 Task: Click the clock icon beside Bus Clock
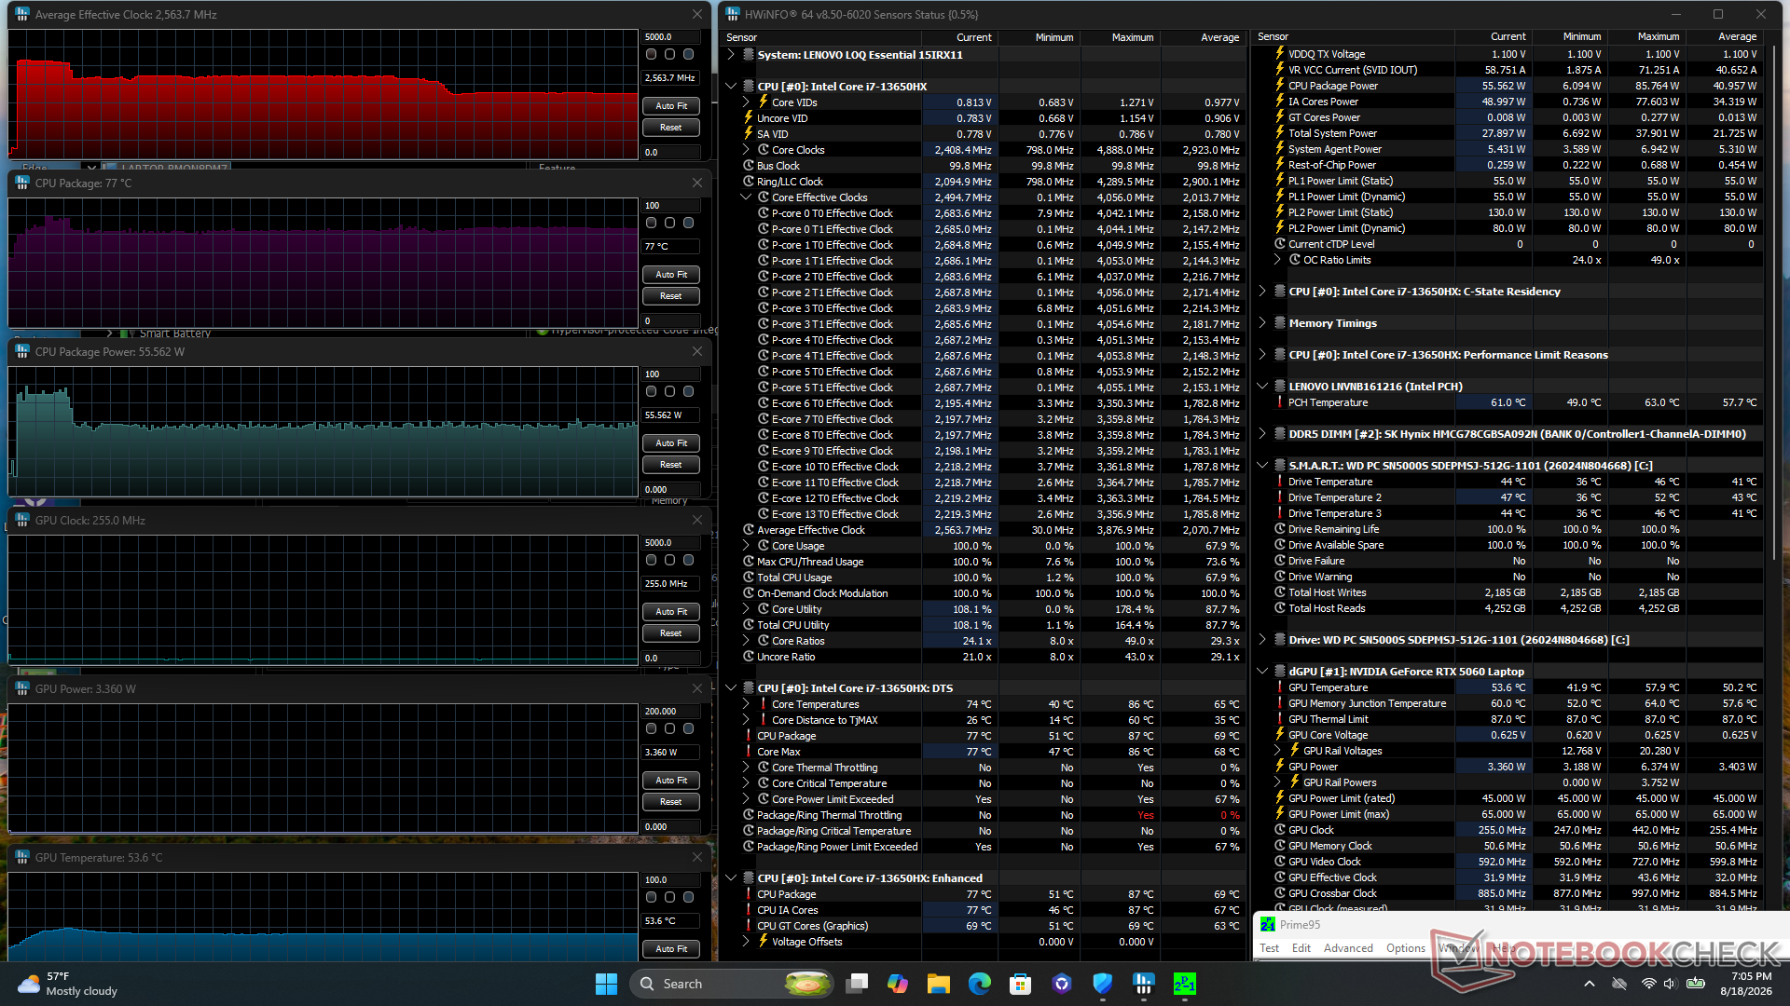click(748, 166)
